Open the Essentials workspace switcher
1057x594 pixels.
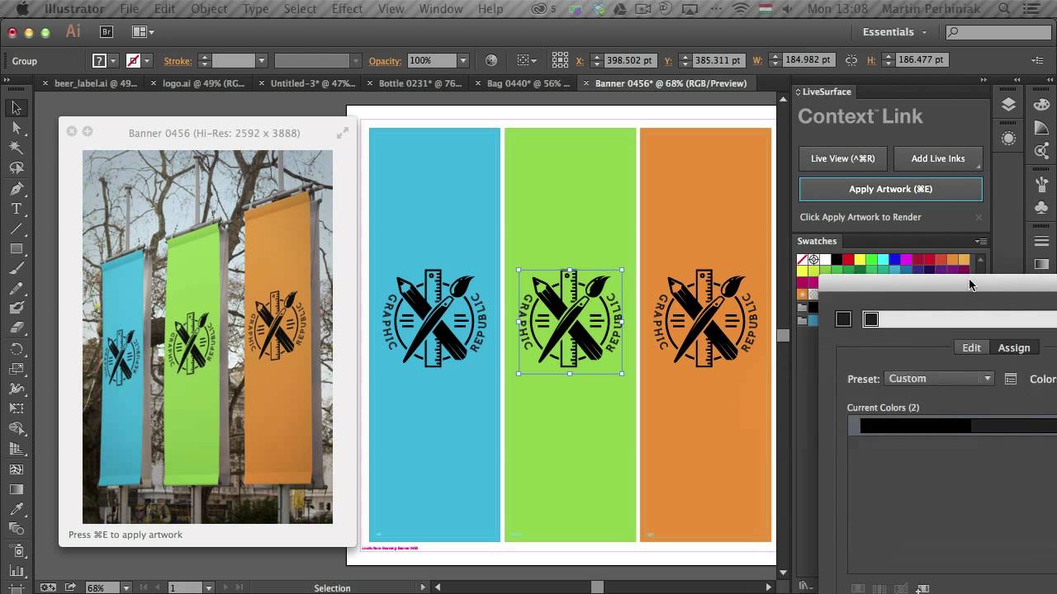[895, 32]
